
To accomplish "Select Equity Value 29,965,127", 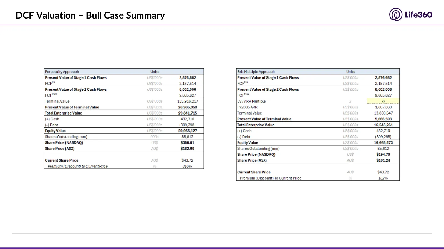I will [x=188, y=131].
